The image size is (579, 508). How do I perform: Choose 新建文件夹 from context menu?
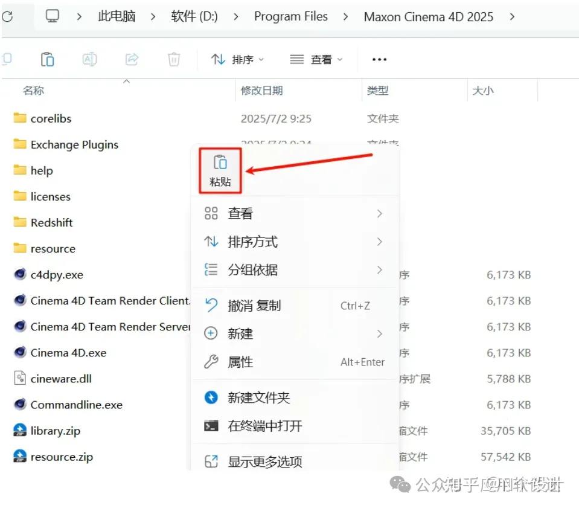click(295, 397)
